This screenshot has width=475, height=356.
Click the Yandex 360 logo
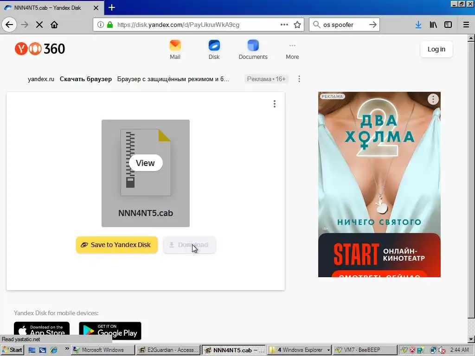pyautogui.click(x=40, y=49)
